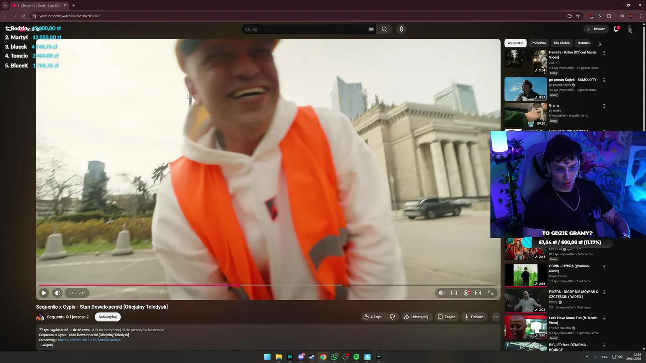Mute the video using the speaker icon
The width and height of the screenshot is (646, 363).
tap(57, 293)
